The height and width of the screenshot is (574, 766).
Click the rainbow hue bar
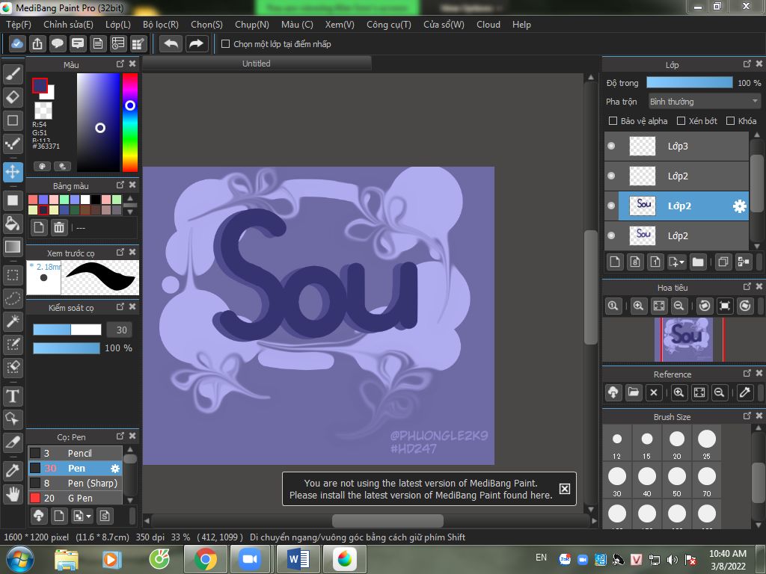(130, 122)
